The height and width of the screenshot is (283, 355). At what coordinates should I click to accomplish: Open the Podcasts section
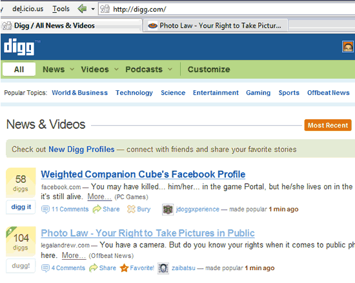pos(144,70)
